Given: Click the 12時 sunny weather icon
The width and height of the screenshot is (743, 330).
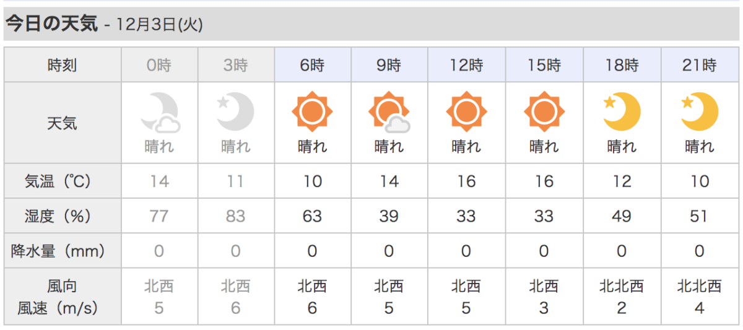Looking at the screenshot, I should (467, 112).
